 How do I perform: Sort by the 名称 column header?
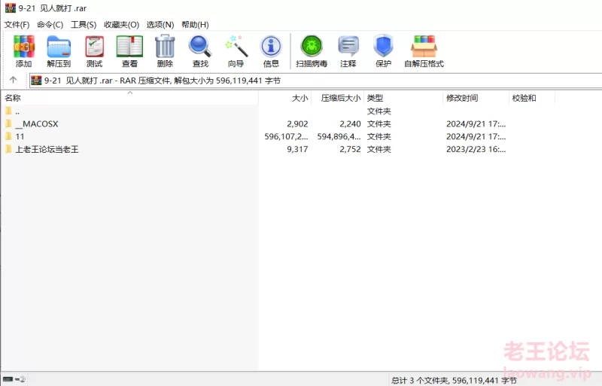(129, 98)
